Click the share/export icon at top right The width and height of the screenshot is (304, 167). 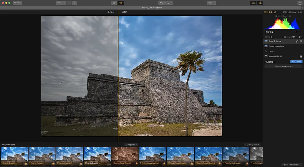300,3
